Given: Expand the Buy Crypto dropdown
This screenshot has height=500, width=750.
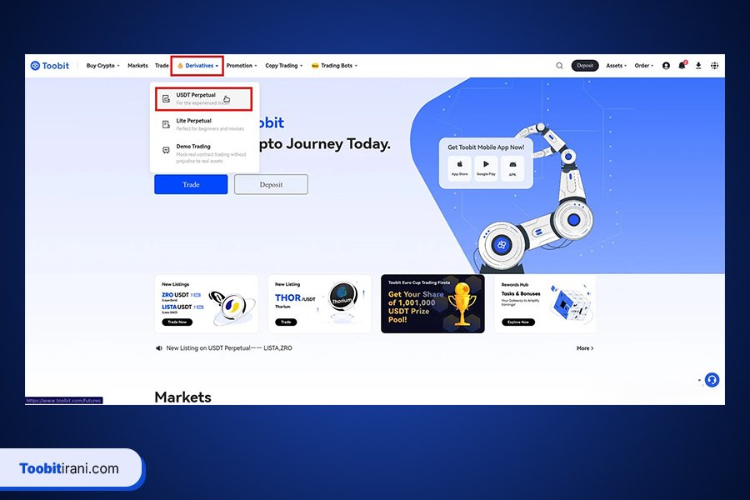Looking at the screenshot, I should pos(102,66).
